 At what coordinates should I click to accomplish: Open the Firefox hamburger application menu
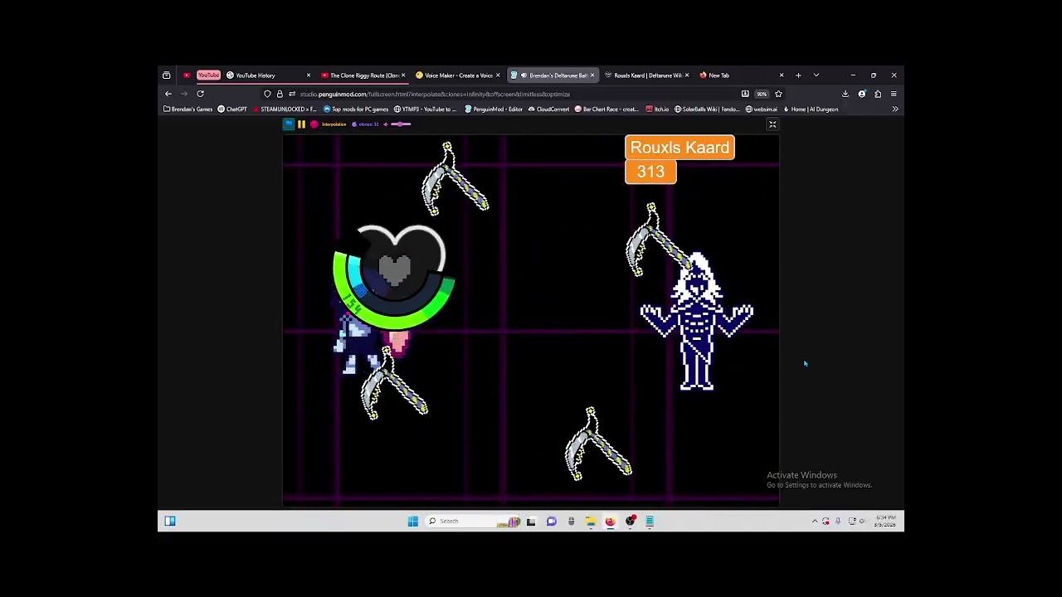click(894, 94)
